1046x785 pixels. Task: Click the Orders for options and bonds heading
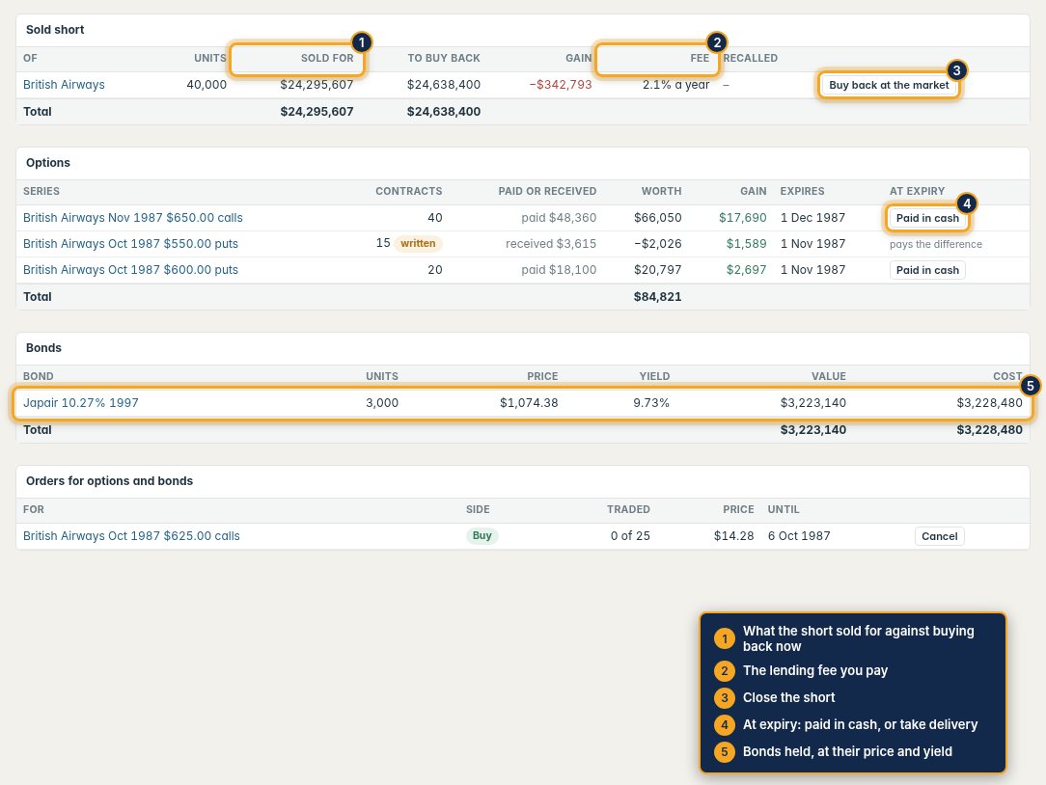point(109,481)
